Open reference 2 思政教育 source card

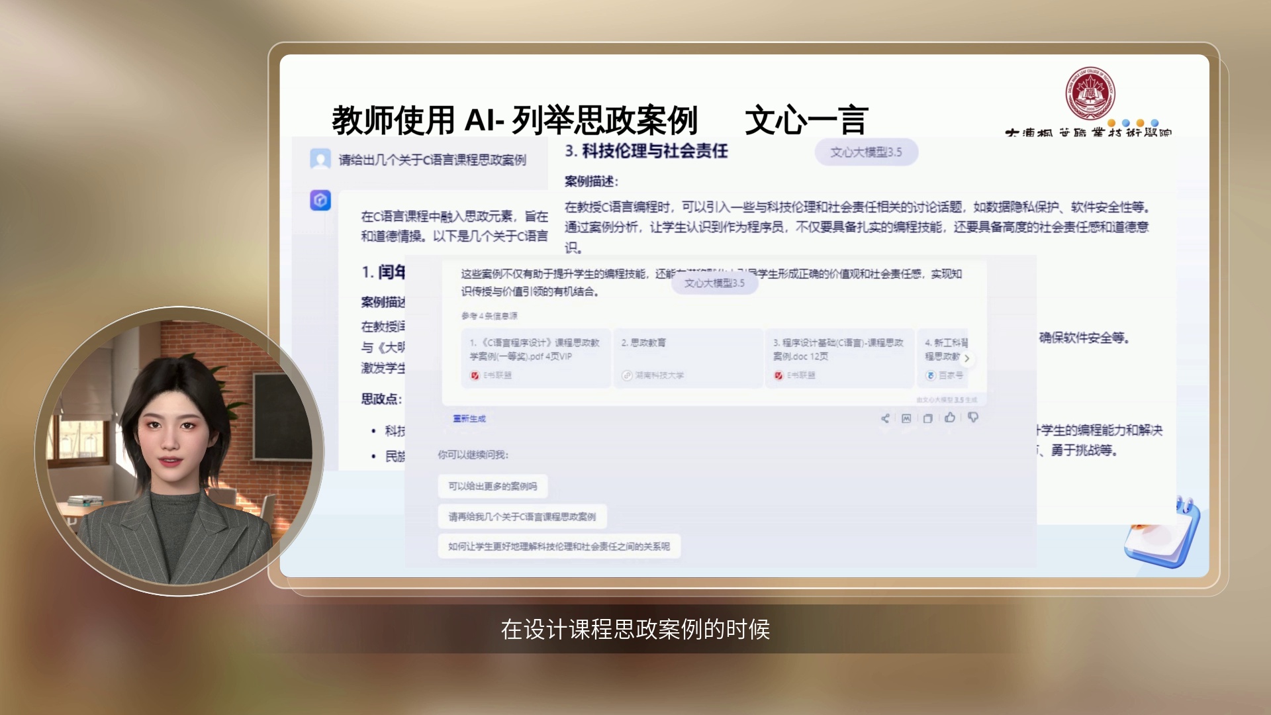pos(688,358)
